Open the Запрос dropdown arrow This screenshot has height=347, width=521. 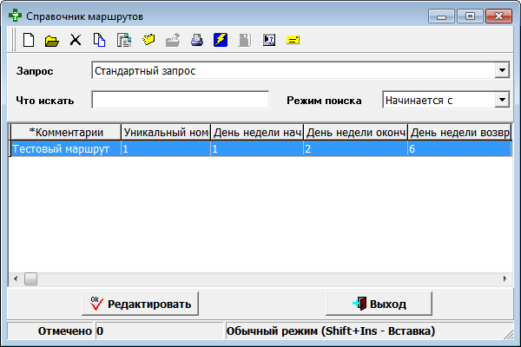coord(502,70)
